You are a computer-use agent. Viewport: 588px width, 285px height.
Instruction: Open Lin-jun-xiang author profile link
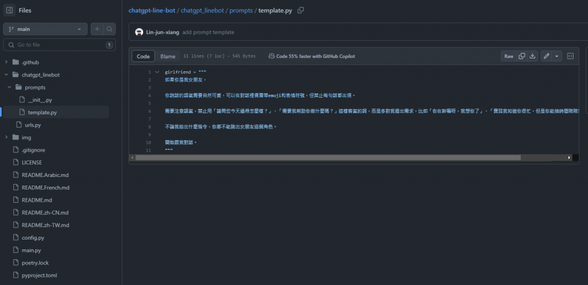163,32
